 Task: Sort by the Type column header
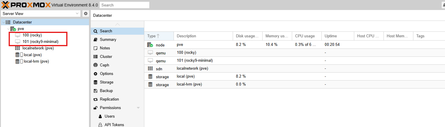(x=151, y=36)
